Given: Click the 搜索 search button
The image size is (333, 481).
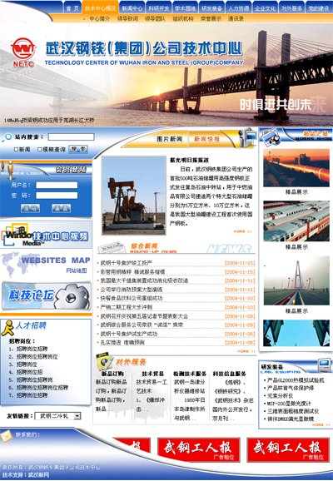Looking at the screenshot, I should (x=78, y=150).
